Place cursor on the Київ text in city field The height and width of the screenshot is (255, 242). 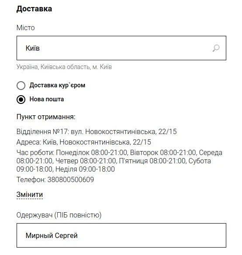coord(33,48)
